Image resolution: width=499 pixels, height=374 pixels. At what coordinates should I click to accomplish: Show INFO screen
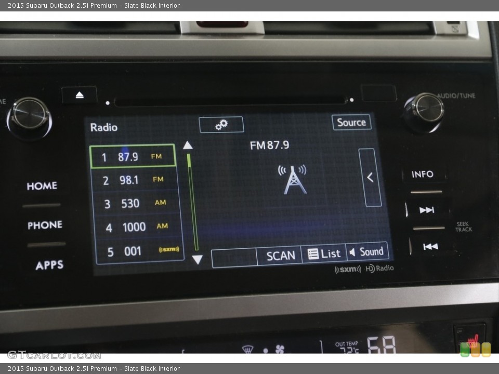point(422,174)
